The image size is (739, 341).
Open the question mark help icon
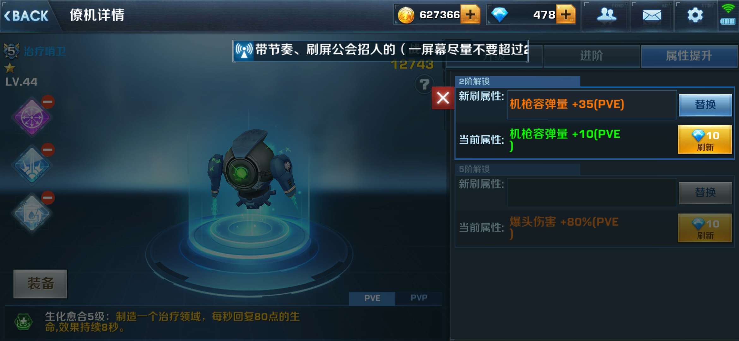pos(424,84)
